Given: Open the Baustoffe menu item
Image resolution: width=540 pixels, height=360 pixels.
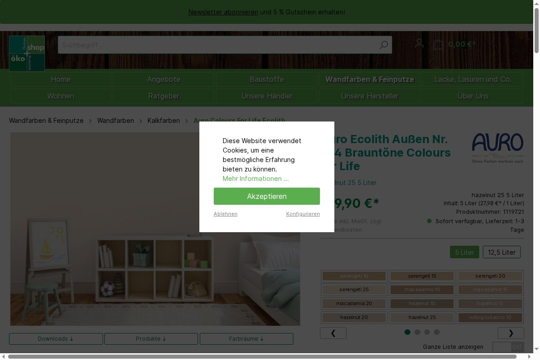Looking at the screenshot, I should [267, 80].
